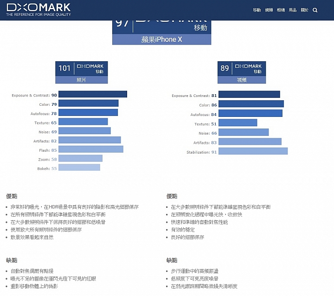The height and width of the screenshot is (296, 334).
Task: Select bullet "使用放大所有照明條件的細節保存"
Action: tap(46, 230)
